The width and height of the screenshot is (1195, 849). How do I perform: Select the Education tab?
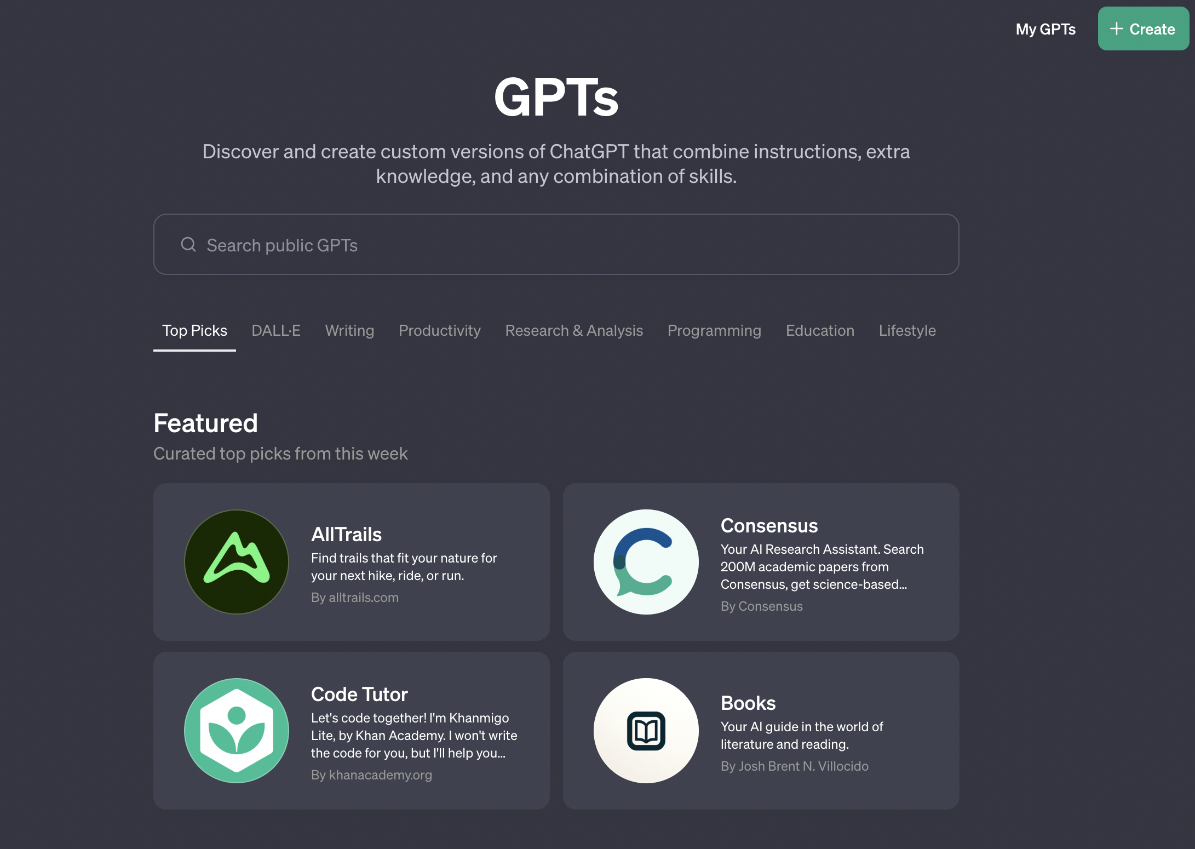[820, 330]
